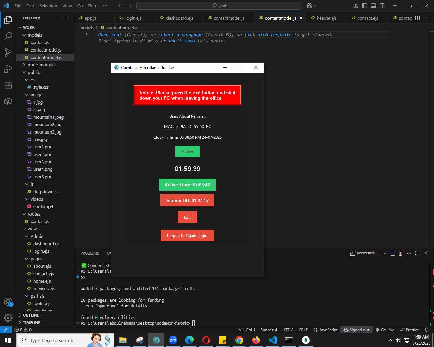Image resolution: width=434 pixels, height=347 pixels.
Task: Toggle the primary side bar
Action: (x=364, y=6)
